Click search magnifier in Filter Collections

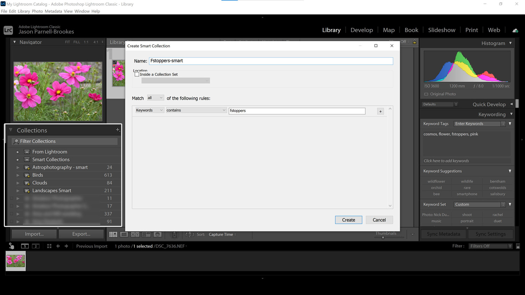(x=16, y=141)
